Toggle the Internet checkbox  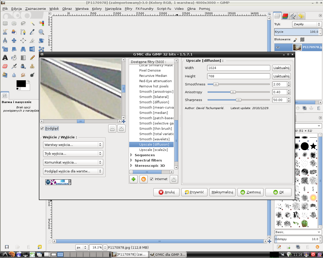coord(152,179)
